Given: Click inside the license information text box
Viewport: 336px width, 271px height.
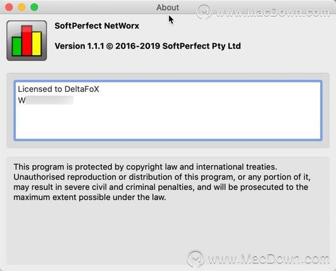Looking at the screenshot, I should 168,110.
